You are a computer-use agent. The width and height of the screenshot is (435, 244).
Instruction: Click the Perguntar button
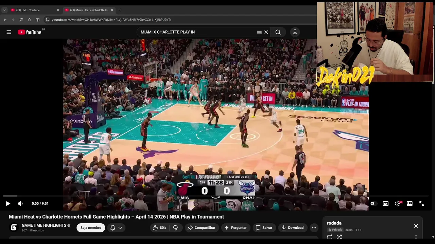pos(236,228)
